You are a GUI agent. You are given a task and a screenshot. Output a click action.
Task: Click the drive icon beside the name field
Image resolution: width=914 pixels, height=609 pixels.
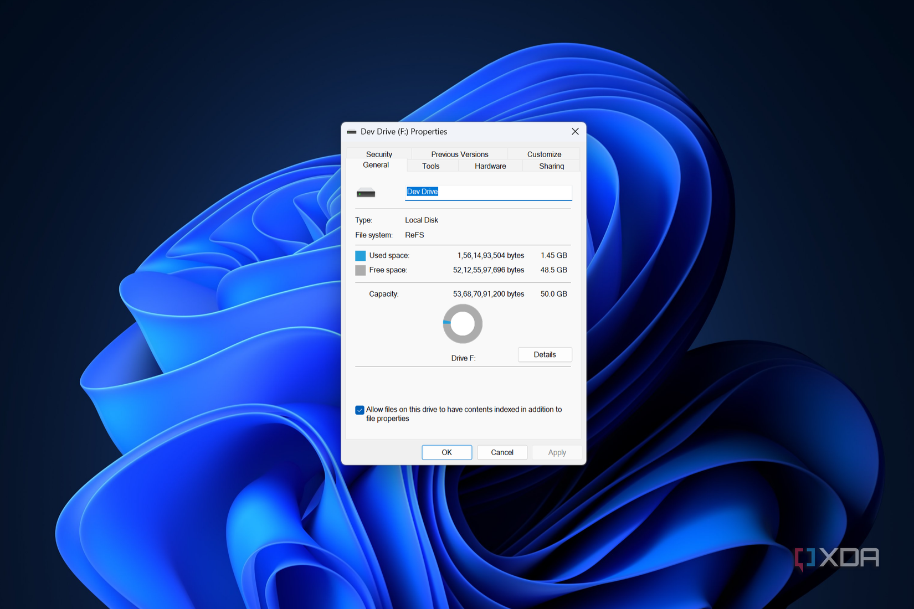pyautogui.click(x=366, y=193)
